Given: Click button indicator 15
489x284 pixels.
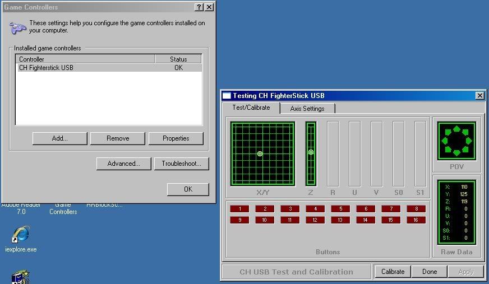Looking at the screenshot, I should (391, 220).
